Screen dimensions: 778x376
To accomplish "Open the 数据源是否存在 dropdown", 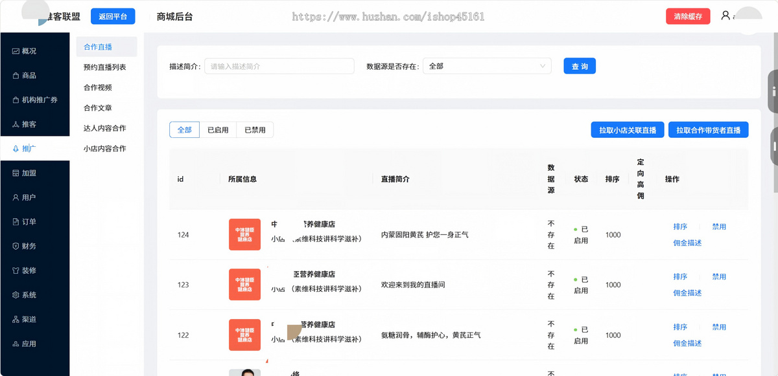I will pyautogui.click(x=487, y=66).
